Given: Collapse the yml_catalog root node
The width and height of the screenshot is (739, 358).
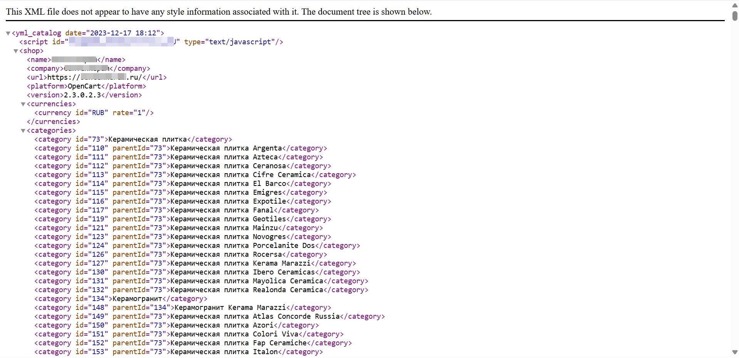Looking at the screenshot, I should point(8,33).
